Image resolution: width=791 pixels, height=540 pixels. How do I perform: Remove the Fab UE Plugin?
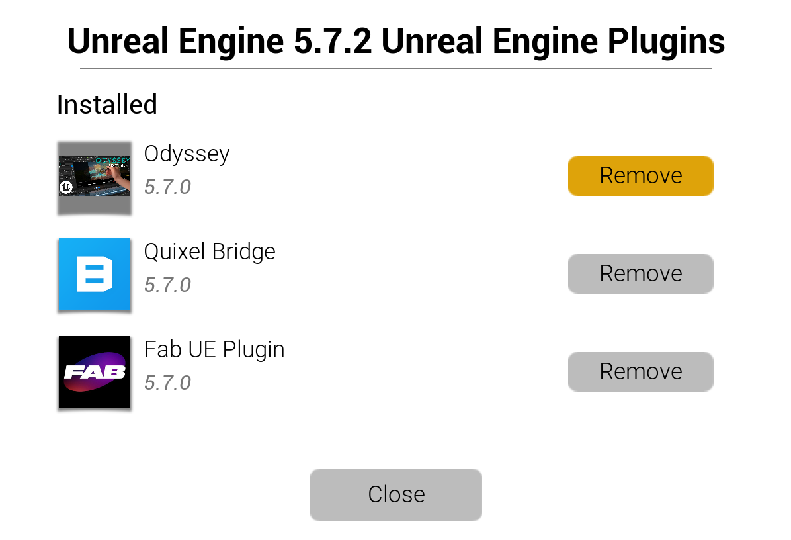640,372
